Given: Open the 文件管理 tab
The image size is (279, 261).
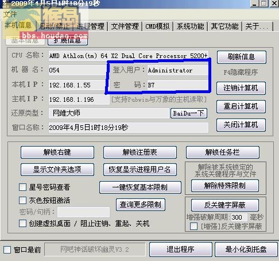Looking at the screenshot, I should pos(125,26).
